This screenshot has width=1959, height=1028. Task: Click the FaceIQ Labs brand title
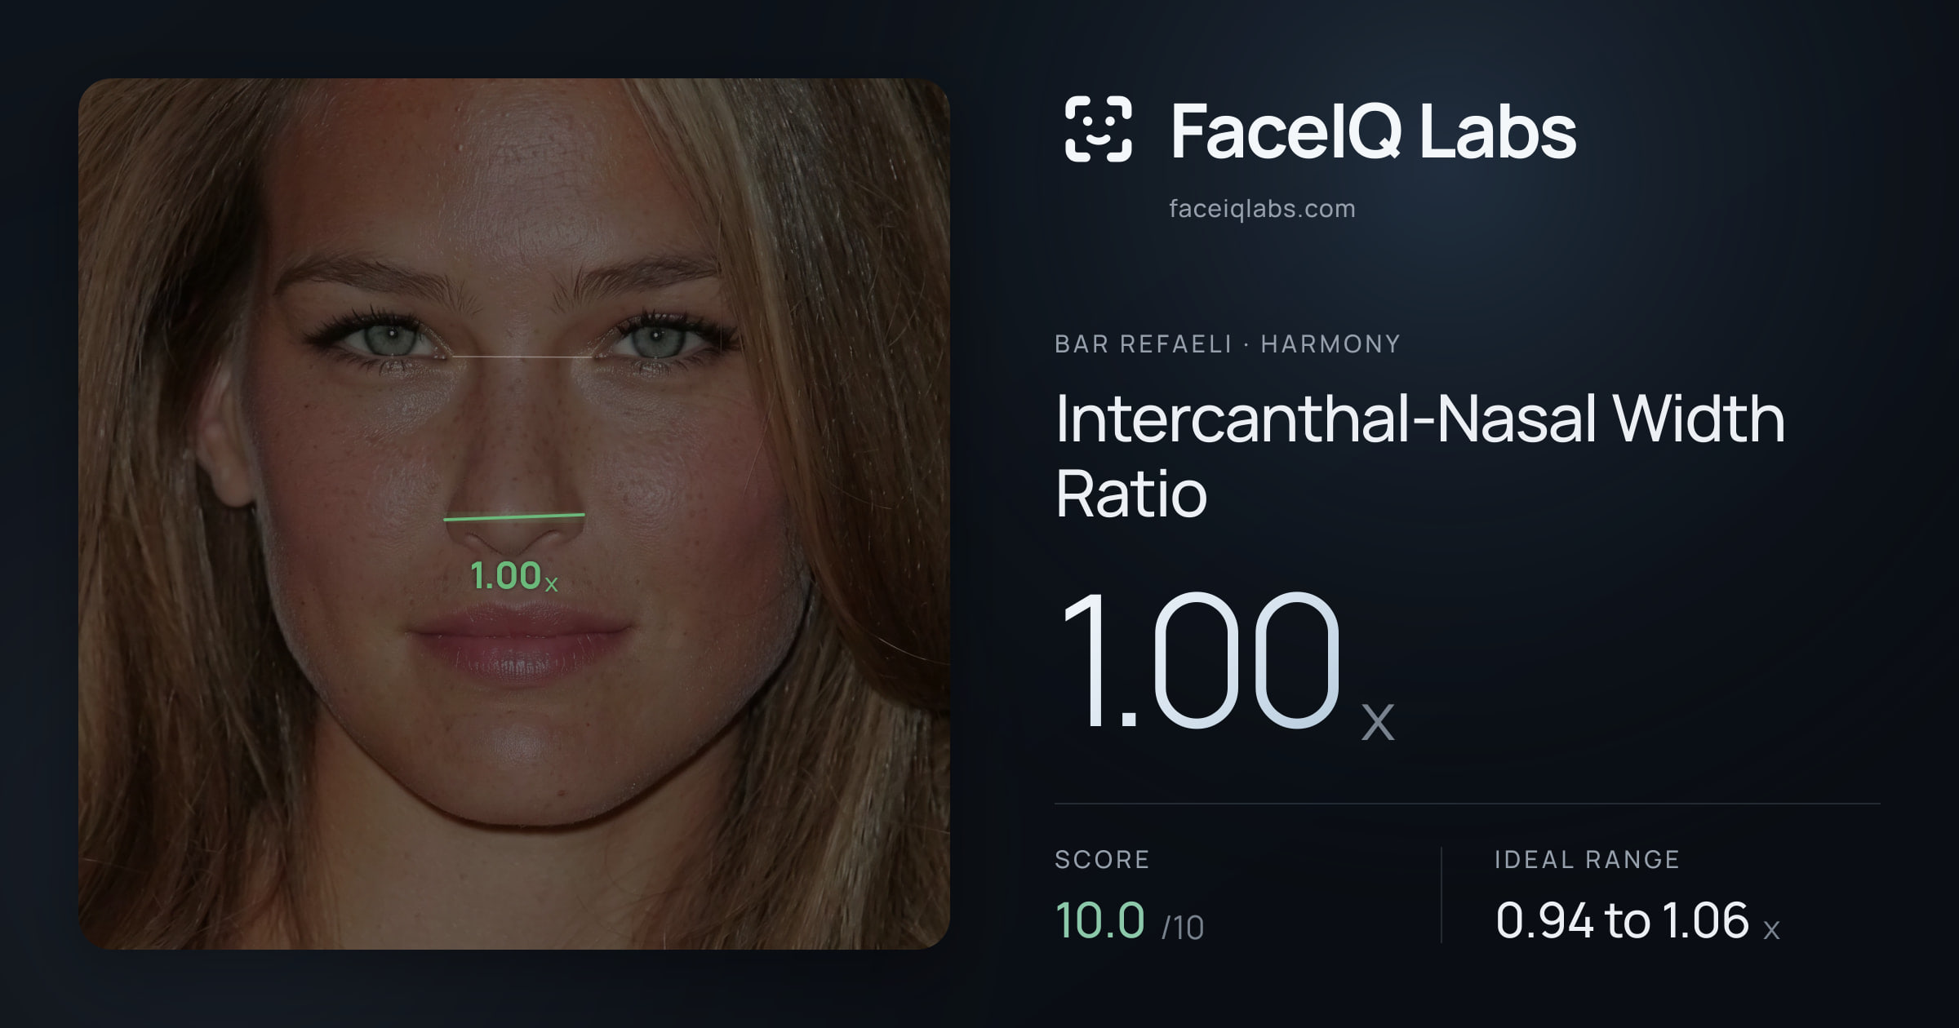tap(1373, 131)
